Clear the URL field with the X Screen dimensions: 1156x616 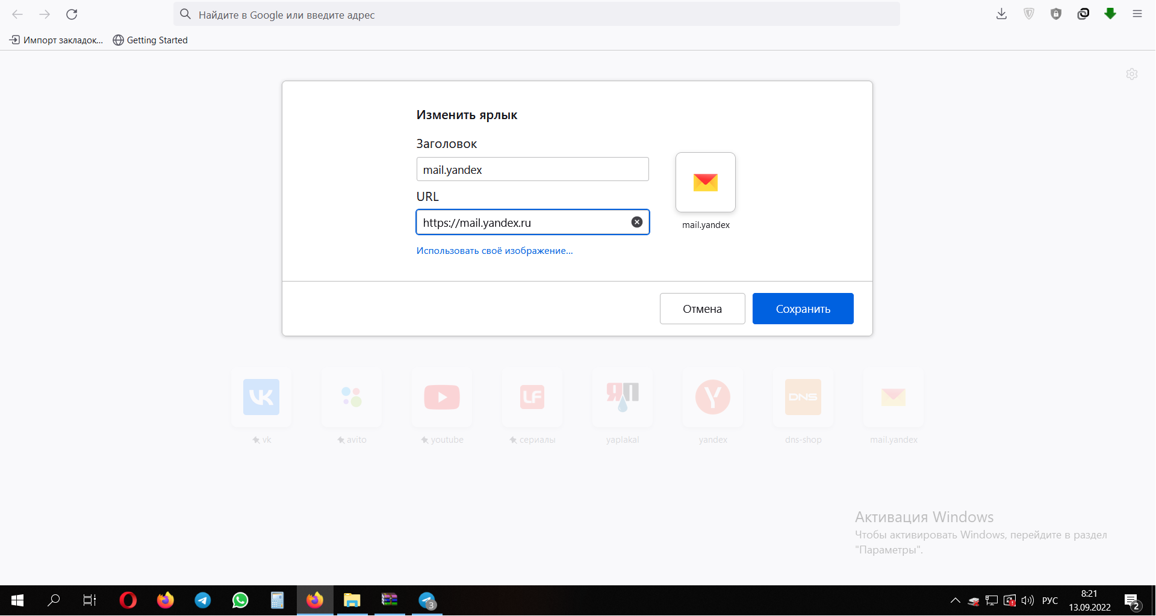636,222
